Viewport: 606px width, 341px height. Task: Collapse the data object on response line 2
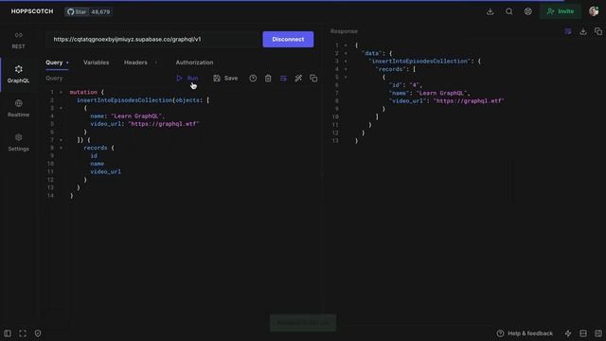346,53
